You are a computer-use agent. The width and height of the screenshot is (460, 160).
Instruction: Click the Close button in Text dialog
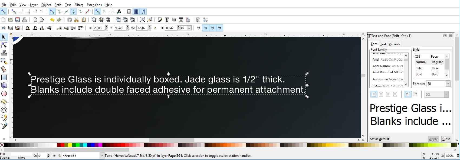[446, 139]
